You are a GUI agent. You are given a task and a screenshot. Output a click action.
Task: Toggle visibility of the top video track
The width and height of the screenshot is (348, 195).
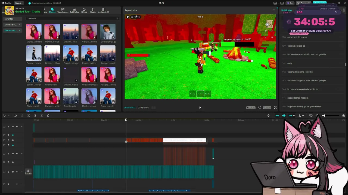coord(13,126)
